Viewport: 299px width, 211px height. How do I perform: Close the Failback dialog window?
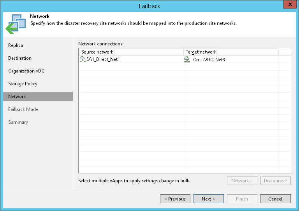[289, 5]
